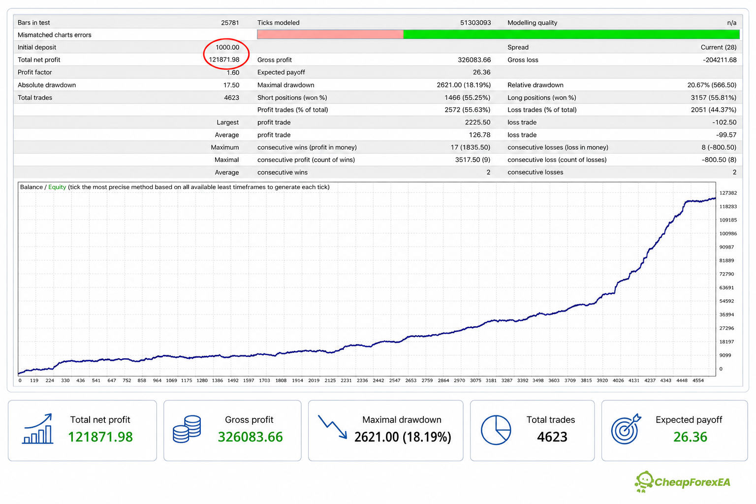Click the 4554 label on the chart's horizontal axis
Viewport: 756px width, 504px height.
point(698,380)
